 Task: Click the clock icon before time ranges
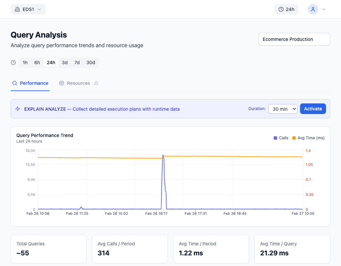click(13, 63)
